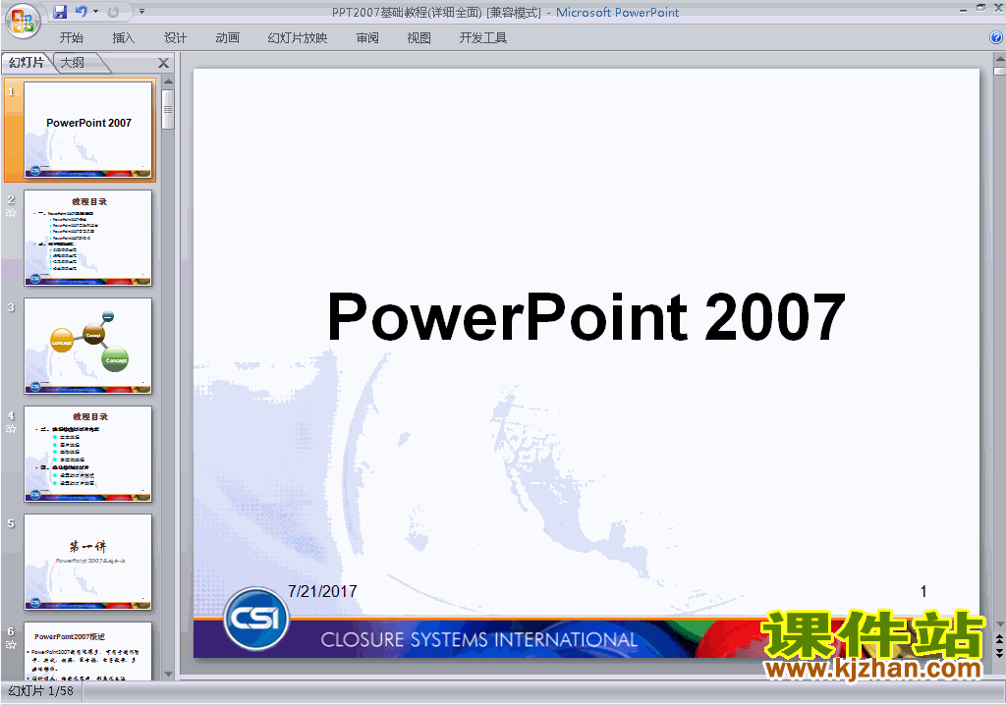Go to next slide double-arrow button
1006x705 pixels.
click(x=999, y=652)
